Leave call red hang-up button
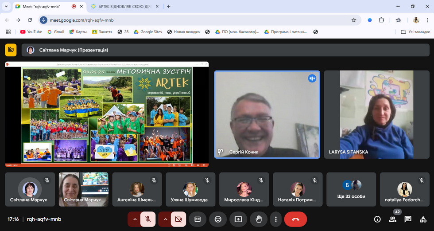This screenshot has width=434, height=231. click(x=296, y=219)
